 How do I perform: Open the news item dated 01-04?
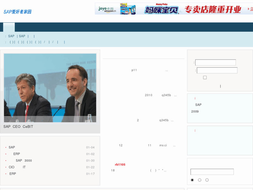click(12, 147)
